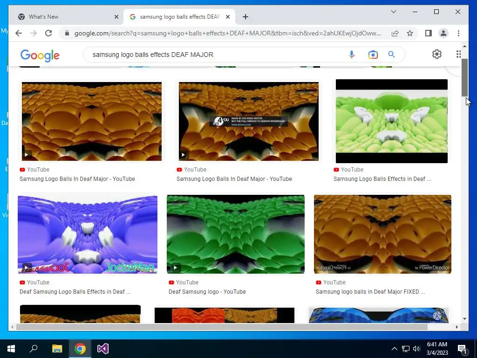The height and width of the screenshot is (358, 477).
Task: Open File Explorer from the taskbar
Action: click(x=57, y=349)
